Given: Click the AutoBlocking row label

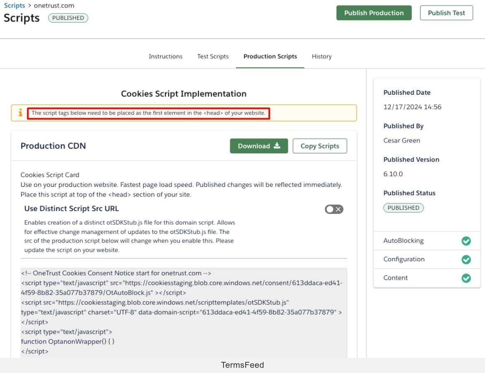Looking at the screenshot, I should 403,241.
